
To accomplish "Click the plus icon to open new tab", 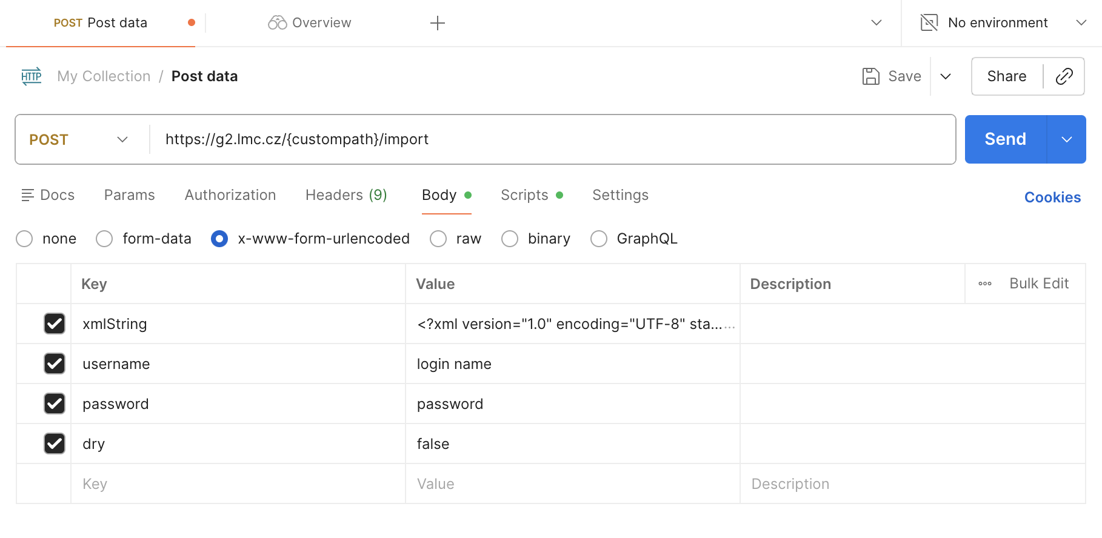I will 437,23.
